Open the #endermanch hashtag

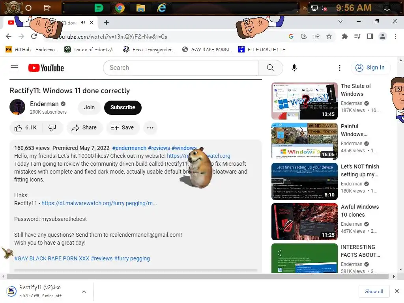[x=129, y=148]
